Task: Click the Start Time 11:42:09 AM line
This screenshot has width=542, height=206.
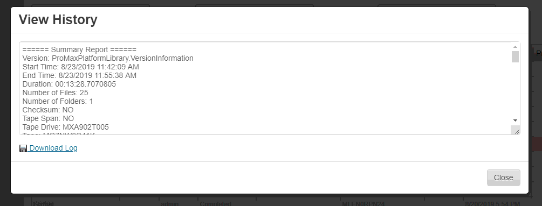Action: [x=80, y=67]
